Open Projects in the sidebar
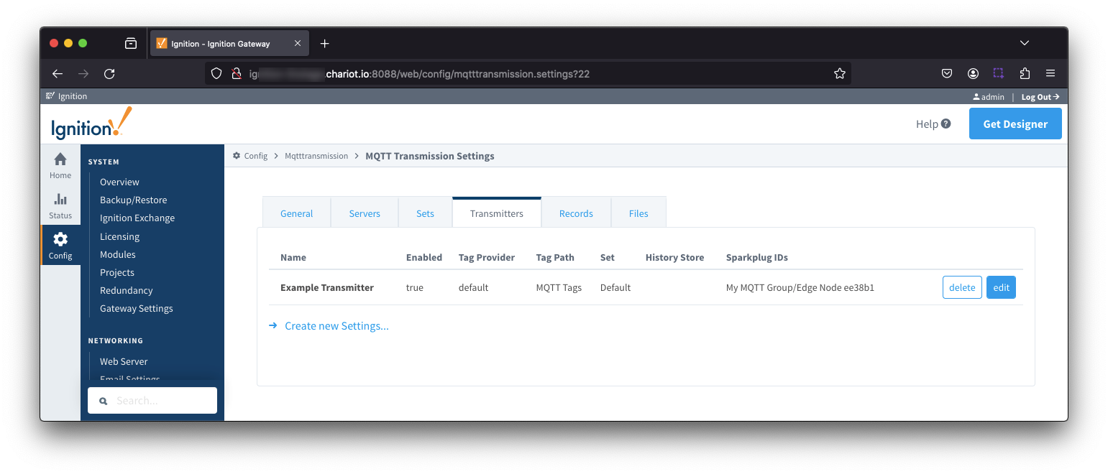 point(117,273)
